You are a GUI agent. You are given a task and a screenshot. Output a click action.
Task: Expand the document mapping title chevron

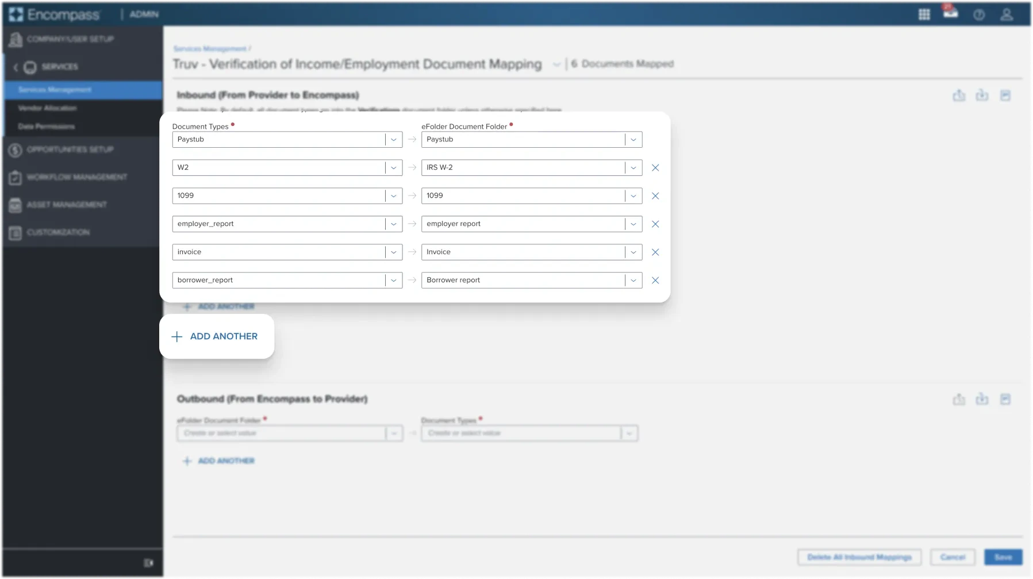coord(556,64)
